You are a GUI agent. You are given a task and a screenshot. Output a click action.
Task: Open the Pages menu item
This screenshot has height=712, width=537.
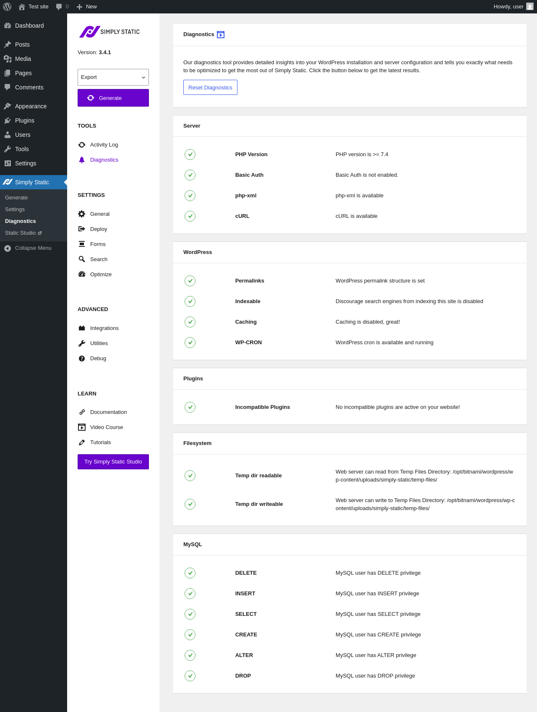tap(34, 73)
